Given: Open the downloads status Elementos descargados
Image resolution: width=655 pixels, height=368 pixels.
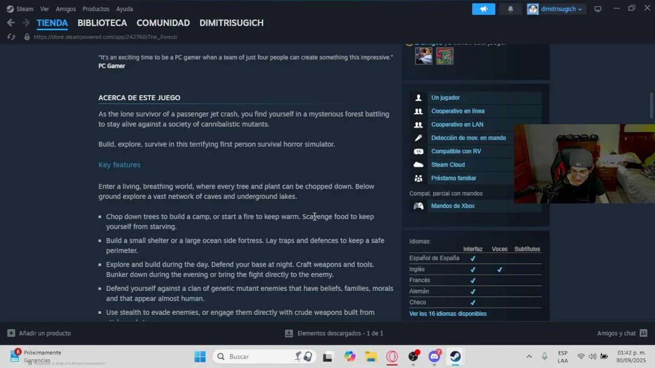Looking at the screenshot, I should (x=334, y=333).
